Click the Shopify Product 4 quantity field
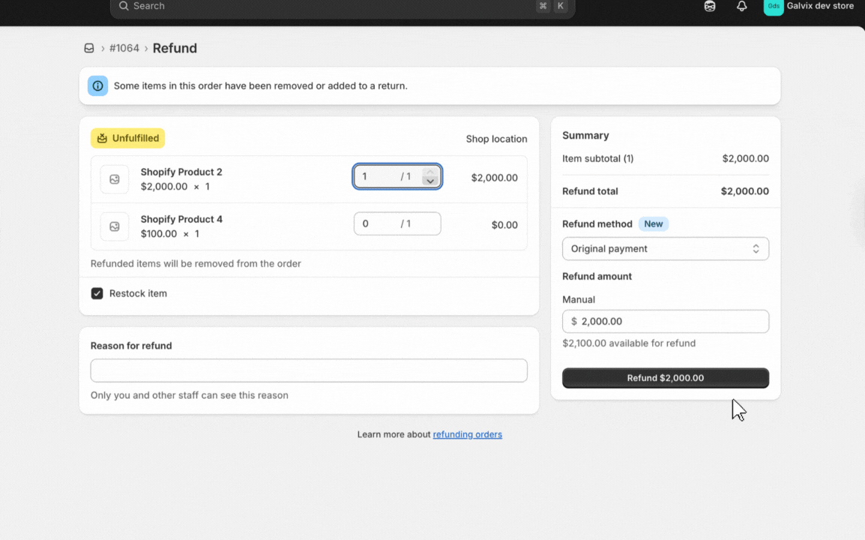This screenshot has width=865, height=540. (x=397, y=223)
